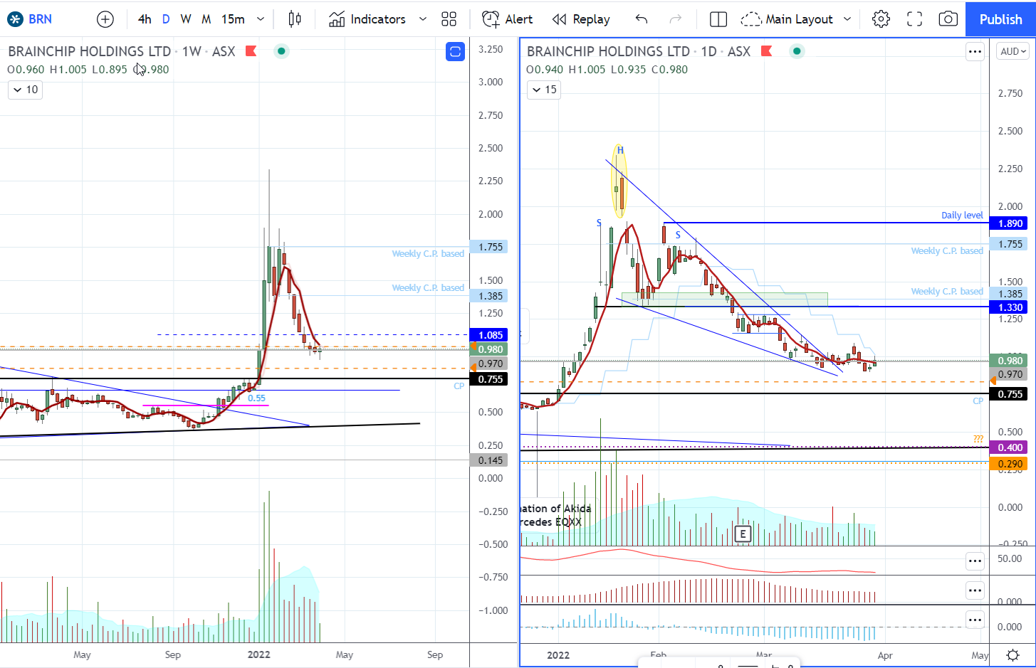Switch to the weekly W timeframe
Image resolution: width=1036 pixels, height=668 pixels.
(x=186, y=19)
